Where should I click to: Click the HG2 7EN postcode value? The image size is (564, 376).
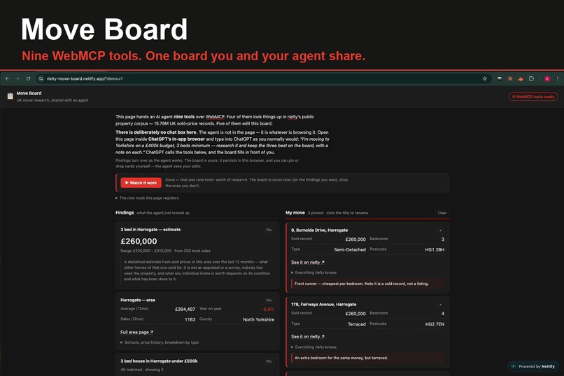pyautogui.click(x=435, y=324)
